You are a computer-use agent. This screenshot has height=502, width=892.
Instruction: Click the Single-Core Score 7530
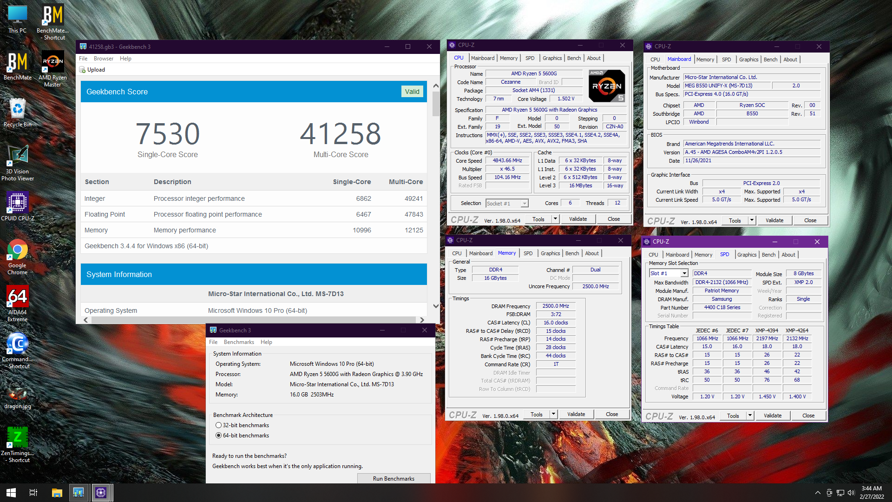coord(168,134)
